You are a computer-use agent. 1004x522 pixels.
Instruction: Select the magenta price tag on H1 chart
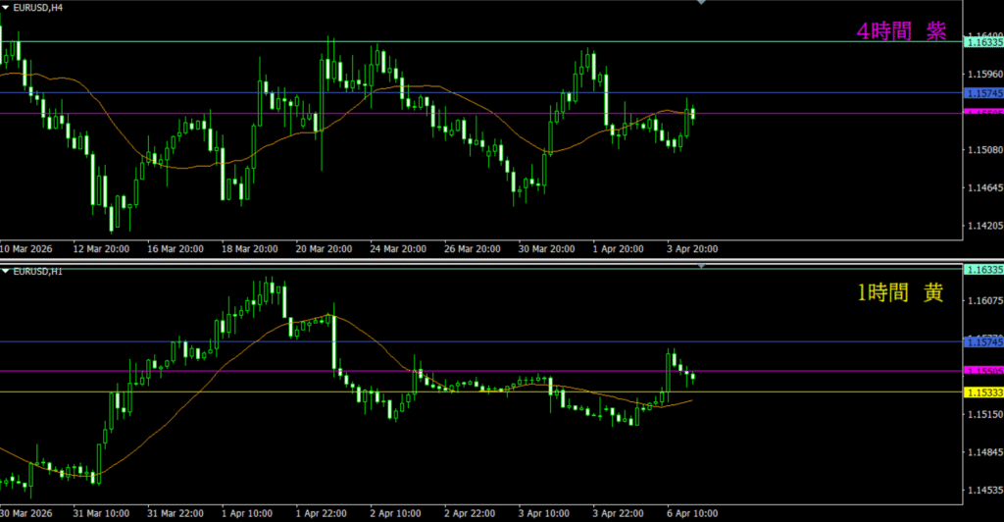tap(983, 371)
